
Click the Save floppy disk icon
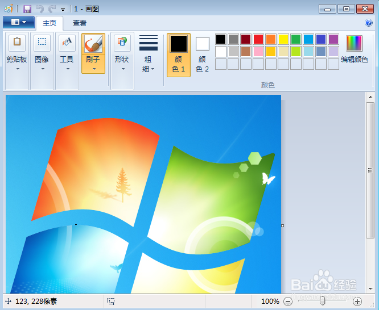[x=27, y=9]
